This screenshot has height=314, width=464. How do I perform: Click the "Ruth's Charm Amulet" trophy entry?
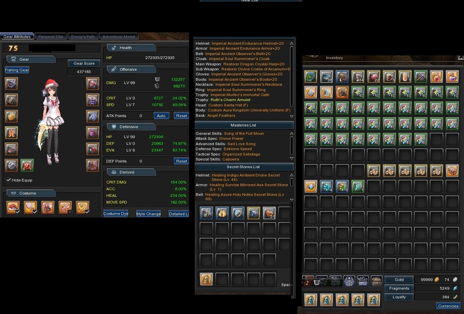pyautogui.click(x=230, y=100)
